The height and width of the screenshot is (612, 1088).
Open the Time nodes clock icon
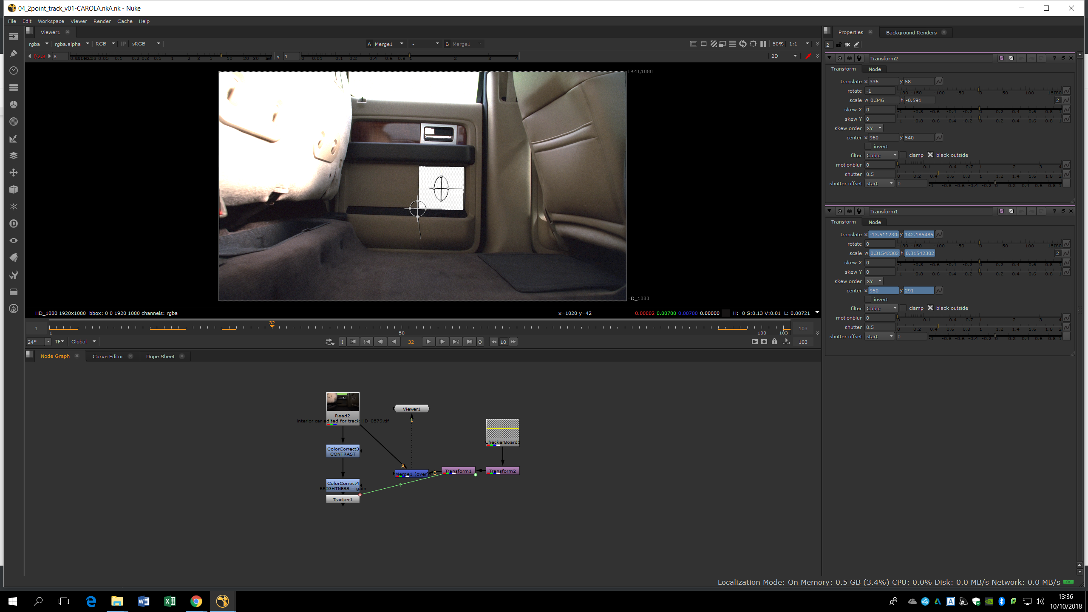(x=14, y=71)
